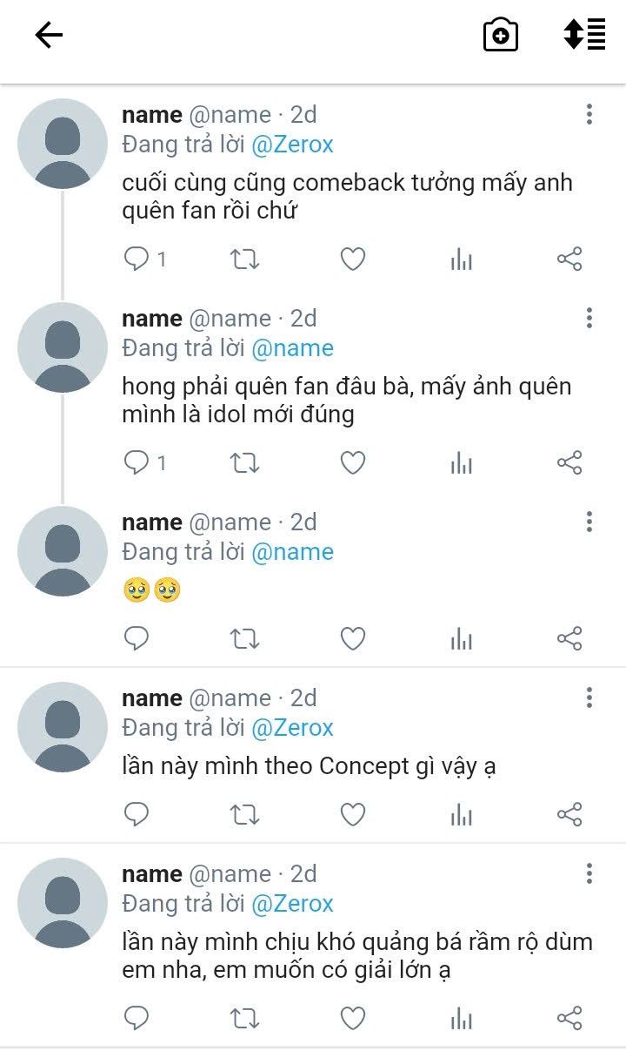The height and width of the screenshot is (1051, 626).
Task: Like the 'cuối cùng cũng comeback' tweet
Action: tap(352, 259)
